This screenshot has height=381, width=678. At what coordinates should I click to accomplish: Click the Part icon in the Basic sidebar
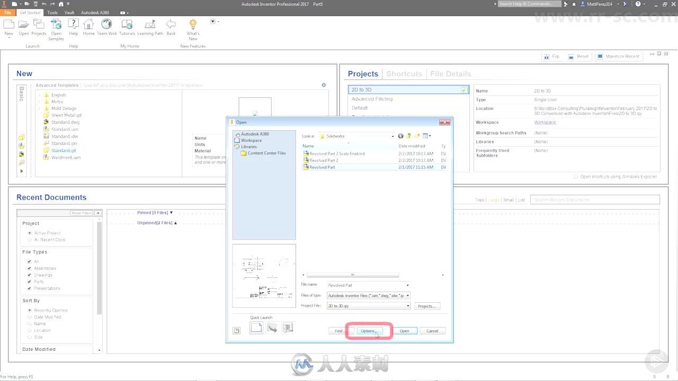coord(21,138)
